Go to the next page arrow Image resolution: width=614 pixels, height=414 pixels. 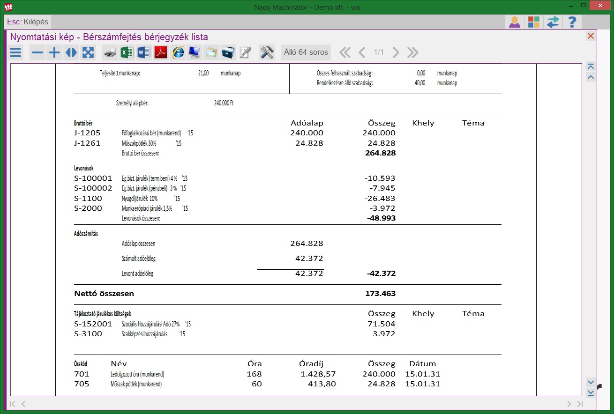pos(396,52)
